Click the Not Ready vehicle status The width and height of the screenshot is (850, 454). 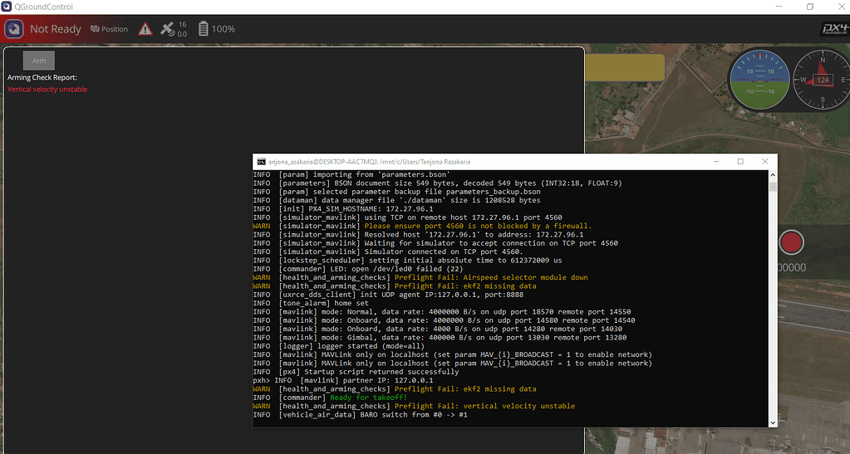(x=56, y=29)
